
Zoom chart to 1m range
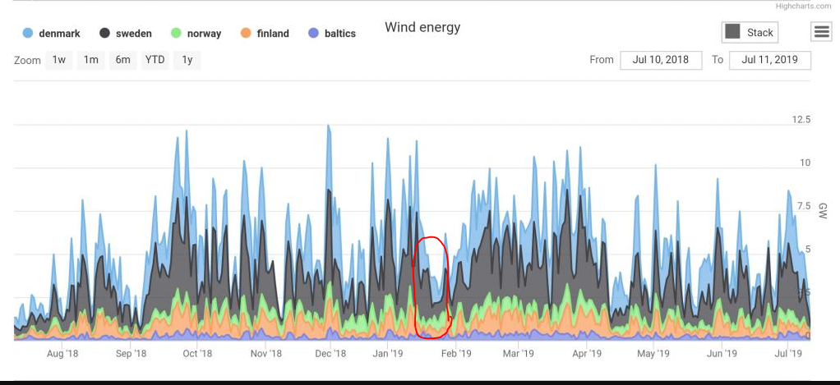click(x=91, y=60)
